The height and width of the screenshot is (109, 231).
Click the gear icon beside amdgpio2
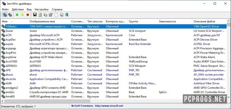click(3, 88)
